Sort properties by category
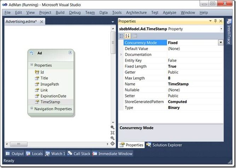This screenshot has width=236, height=168. (x=121, y=36)
